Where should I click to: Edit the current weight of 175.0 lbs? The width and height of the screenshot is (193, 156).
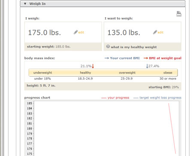(x=81, y=33)
